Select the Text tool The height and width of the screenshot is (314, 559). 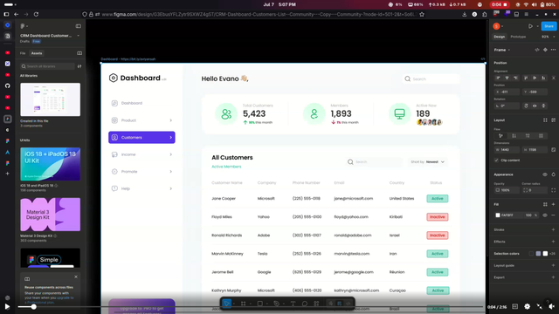(293, 304)
